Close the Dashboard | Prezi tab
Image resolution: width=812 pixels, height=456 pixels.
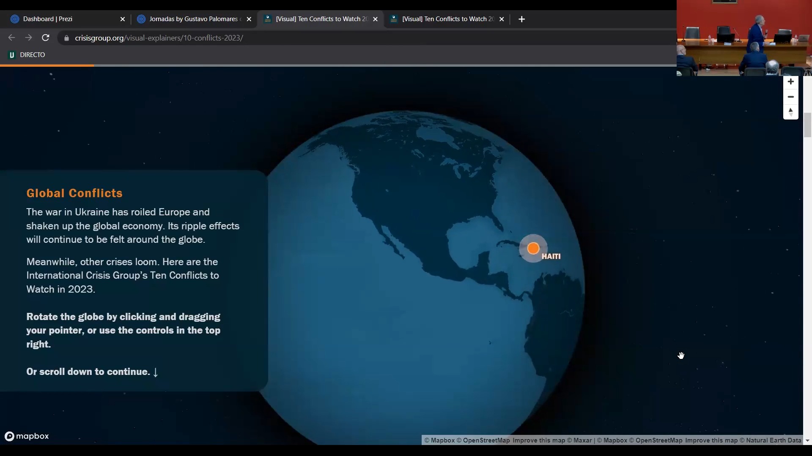tap(123, 19)
